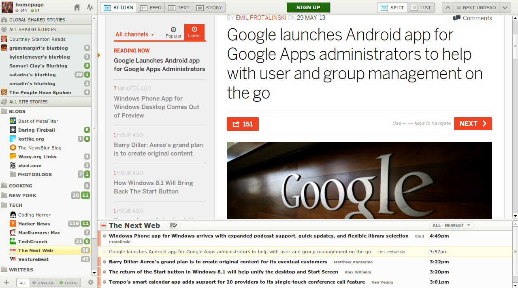Toggle read dot for Barry Diller story
Screen dimensions: 518x288
coord(104,262)
